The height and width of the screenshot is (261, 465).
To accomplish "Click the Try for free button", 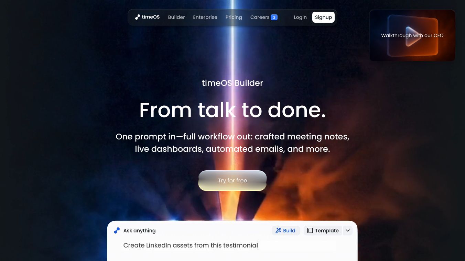I will pyautogui.click(x=232, y=180).
